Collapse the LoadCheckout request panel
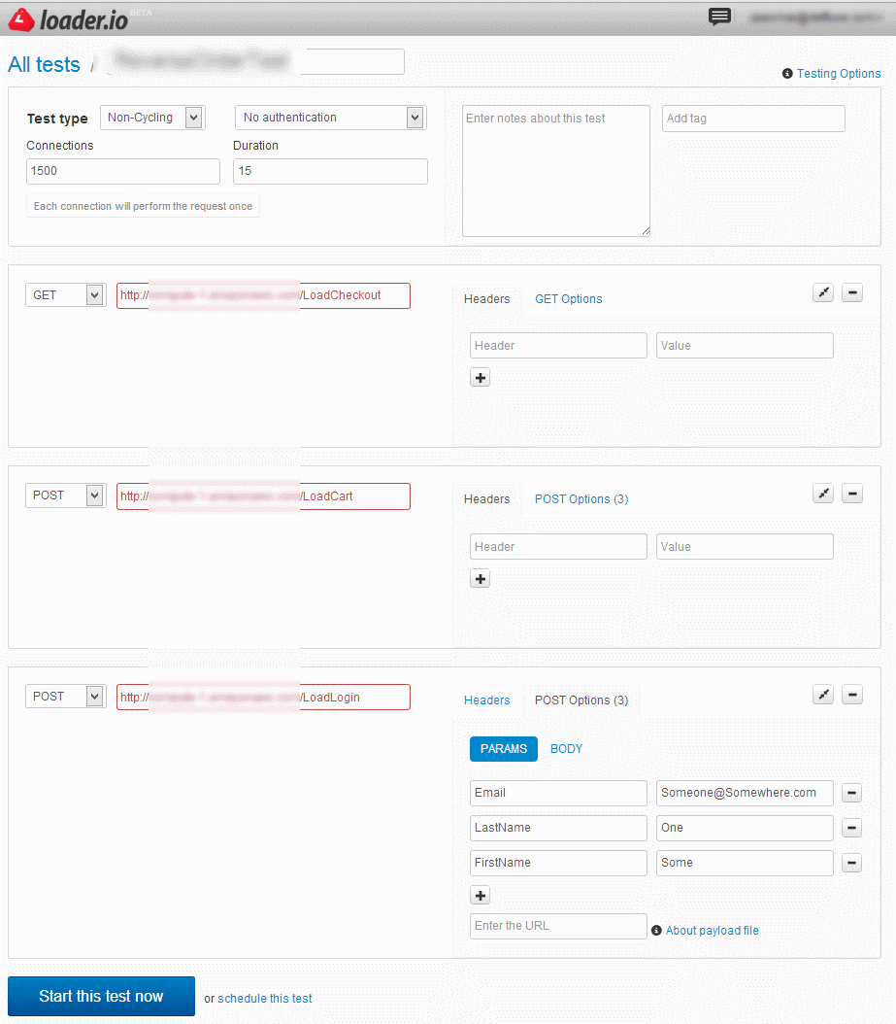 (823, 292)
